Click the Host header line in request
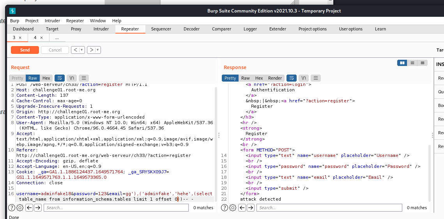This screenshot has width=444, height=219. click(x=56, y=90)
